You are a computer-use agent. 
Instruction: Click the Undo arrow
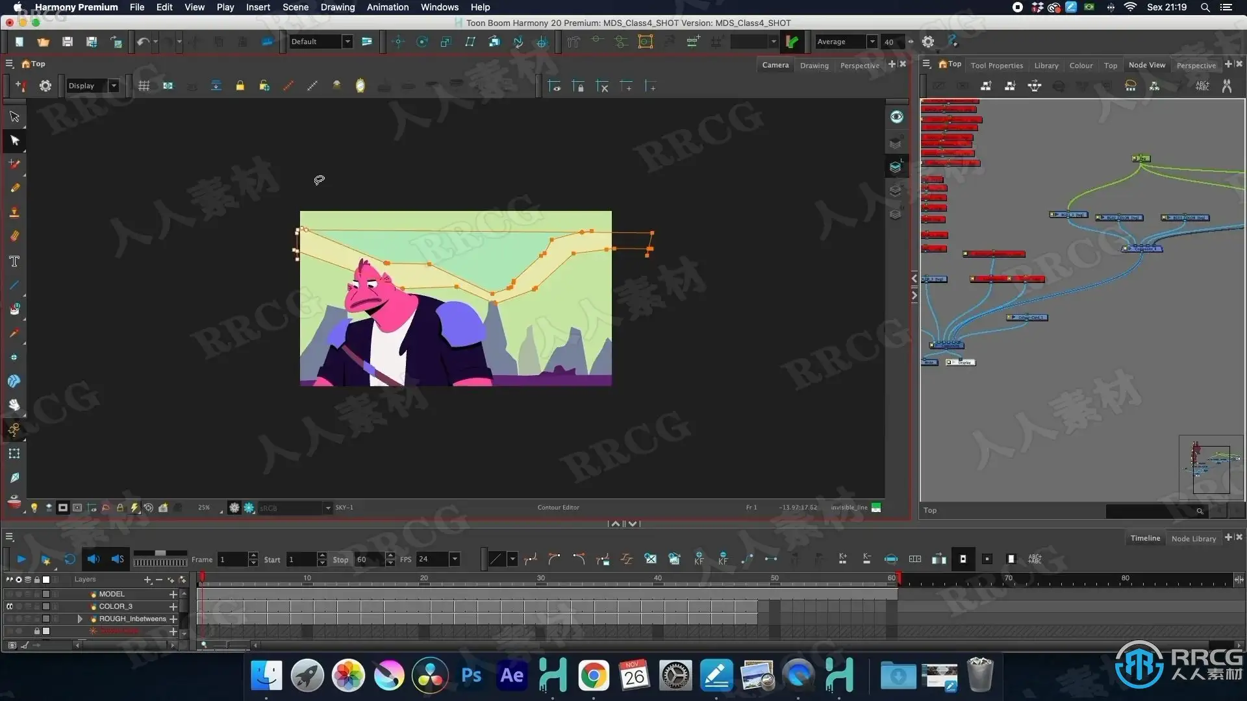(142, 42)
